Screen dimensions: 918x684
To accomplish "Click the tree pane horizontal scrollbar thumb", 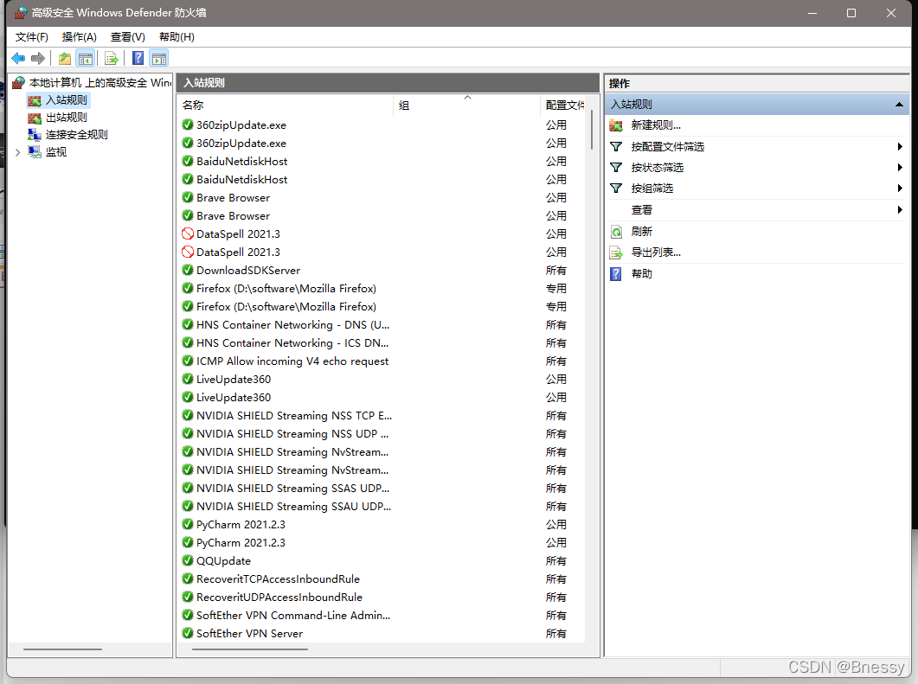I will pyautogui.click(x=62, y=649).
